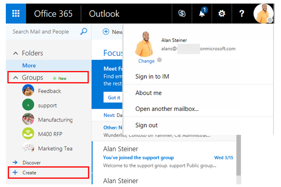Sign out of the account
The height and width of the screenshot is (187, 281).
point(146,125)
